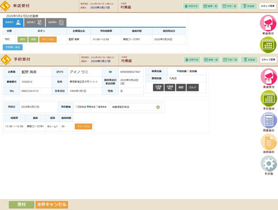Click the Bルーム1 seat cell
Viewport: 278px width, 210px height.
click(x=53, y=126)
